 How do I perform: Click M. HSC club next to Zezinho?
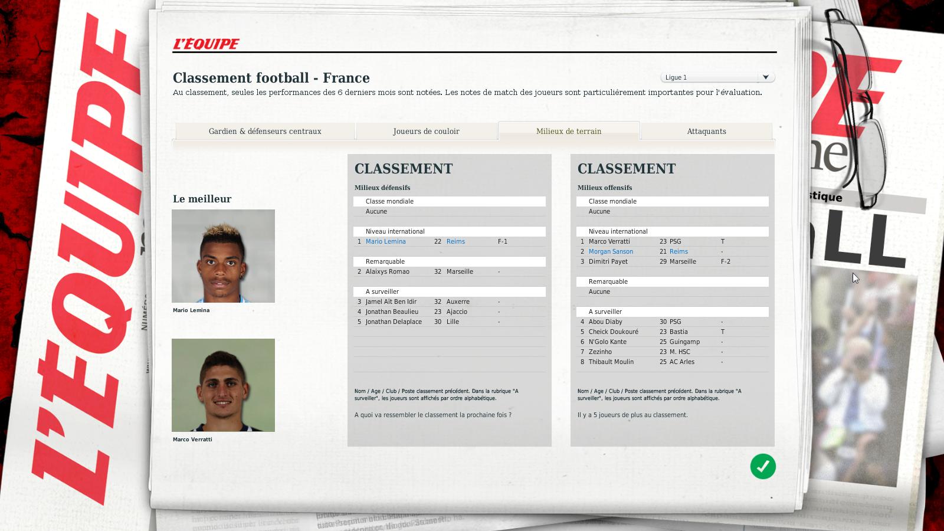click(680, 352)
